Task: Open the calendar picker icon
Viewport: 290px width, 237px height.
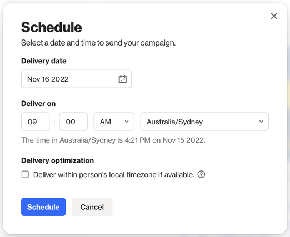Action: pyautogui.click(x=123, y=79)
